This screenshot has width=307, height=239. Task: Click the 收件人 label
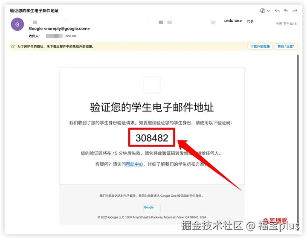pos(34,36)
